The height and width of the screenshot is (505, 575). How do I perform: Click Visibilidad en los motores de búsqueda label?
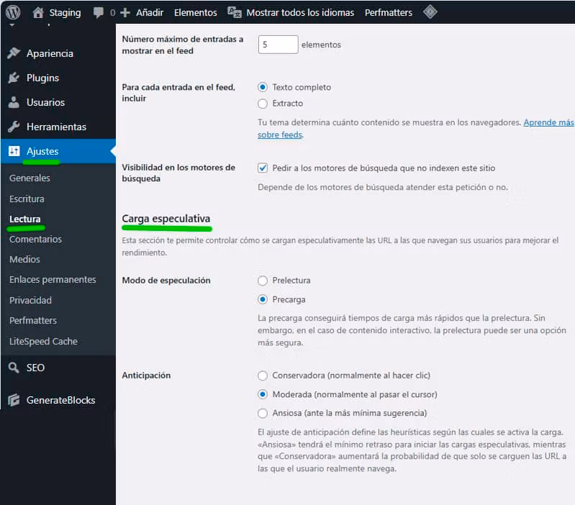[x=178, y=173]
